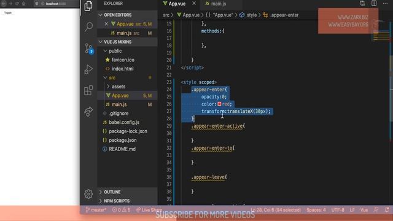Expand the Outline section
Image resolution: width=393 pixels, height=221 pixels.
coord(127,192)
